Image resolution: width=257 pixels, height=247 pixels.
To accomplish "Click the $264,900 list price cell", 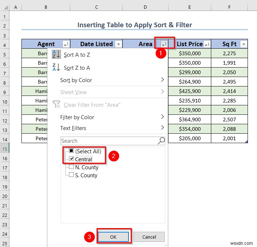I will click(189, 81).
